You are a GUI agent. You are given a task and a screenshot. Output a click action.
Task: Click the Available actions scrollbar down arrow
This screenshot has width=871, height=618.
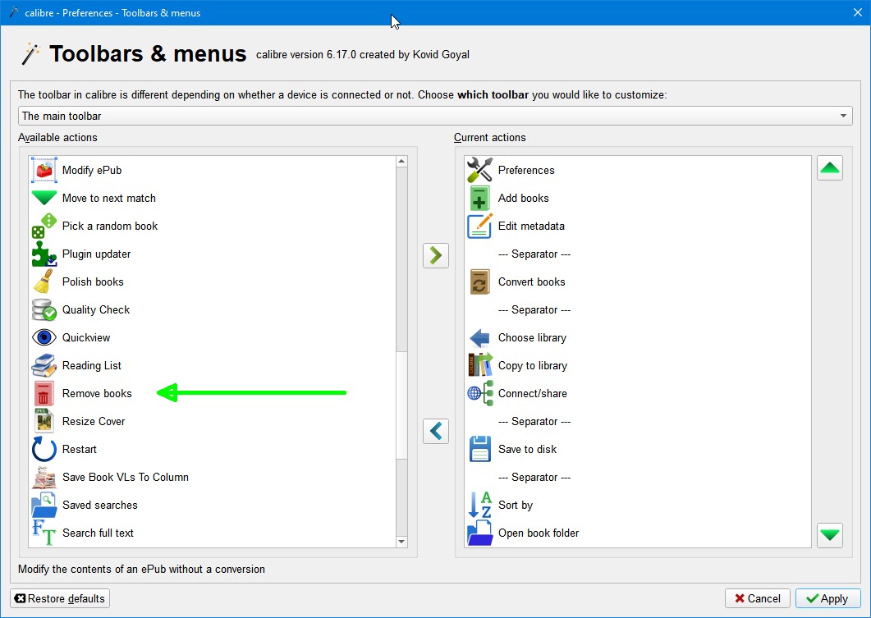(401, 542)
